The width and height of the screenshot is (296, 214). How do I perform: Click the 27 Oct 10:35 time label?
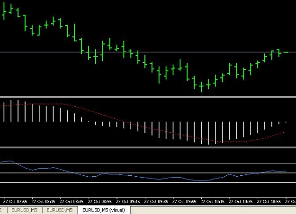(x=241, y=202)
